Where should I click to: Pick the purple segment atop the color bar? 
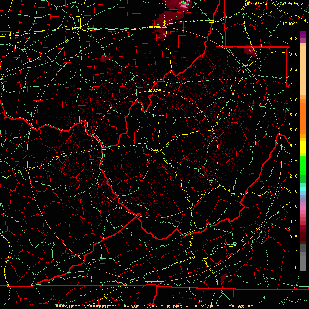(x=303, y=34)
